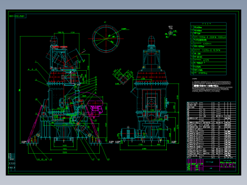Screen dimensions: 247x185
Task: Click the parts list table above title block
Action: [x=211, y=130]
